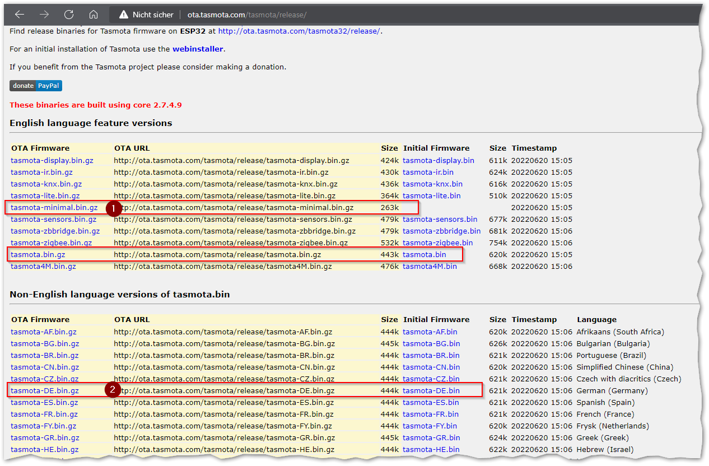Open initial firmware link tasmota-GR.bin
Image resolution: width=709 pixels, height=466 pixels.
click(x=431, y=438)
